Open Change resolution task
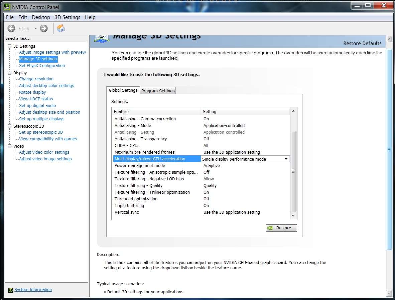This screenshot has width=395, height=300. click(36, 79)
